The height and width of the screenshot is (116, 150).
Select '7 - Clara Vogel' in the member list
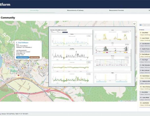(145, 61)
